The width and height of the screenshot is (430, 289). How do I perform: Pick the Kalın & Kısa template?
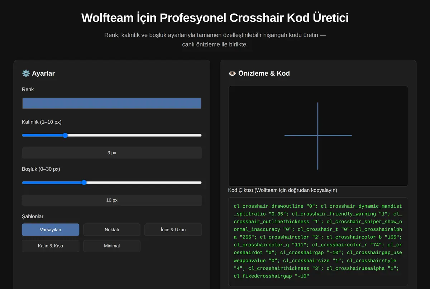(x=51, y=246)
